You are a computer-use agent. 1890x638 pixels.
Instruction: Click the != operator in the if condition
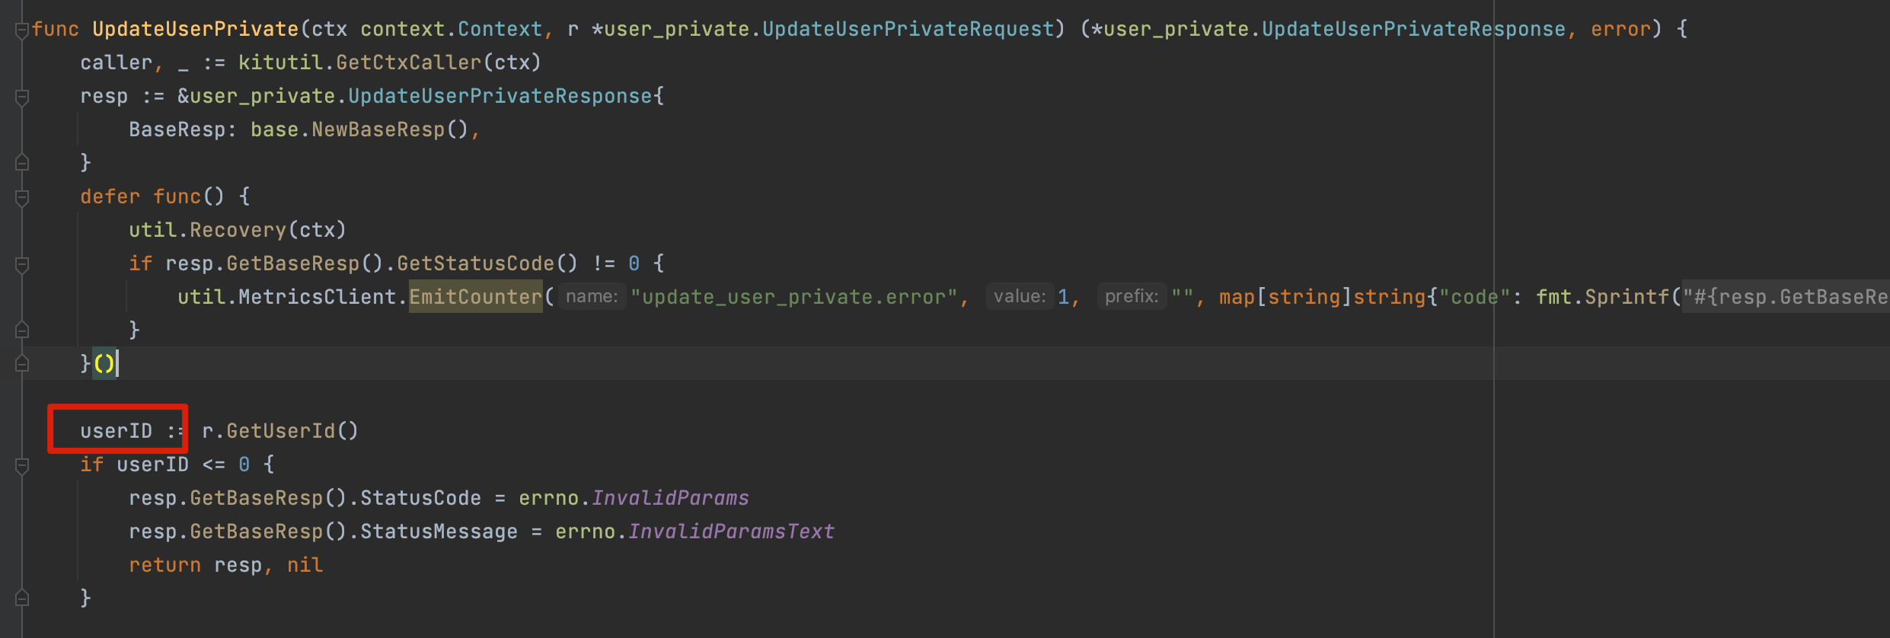click(604, 263)
